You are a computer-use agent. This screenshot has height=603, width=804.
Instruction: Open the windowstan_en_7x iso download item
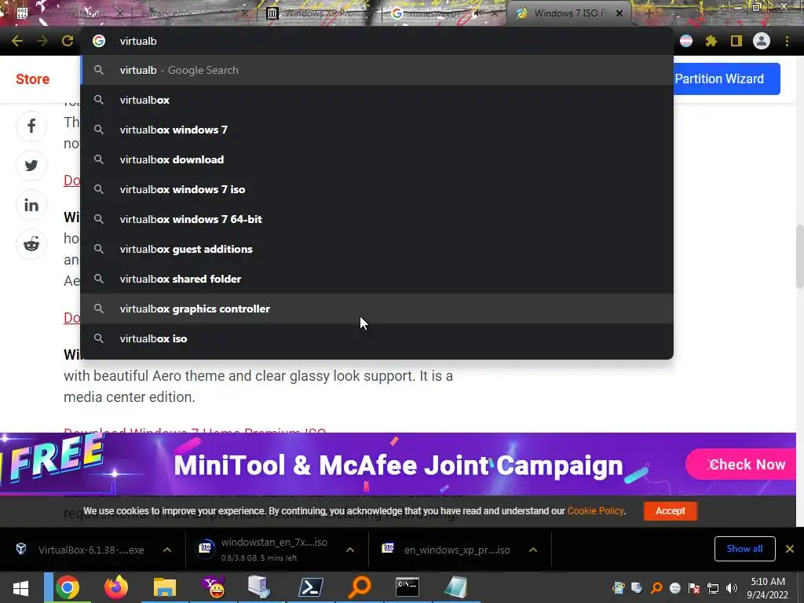267,550
